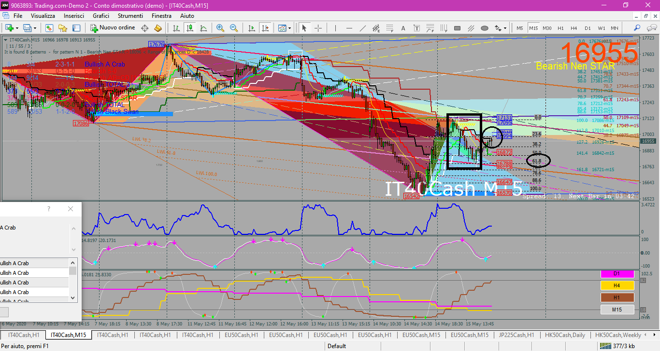Select the rectangle shape tool
660x351 pixels.
457,28
